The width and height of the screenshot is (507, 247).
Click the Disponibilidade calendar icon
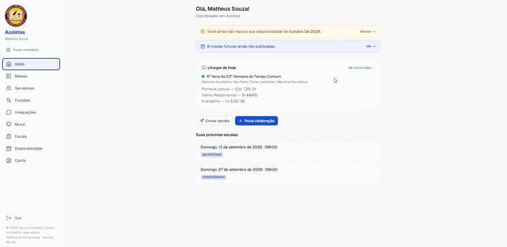(x=9, y=149)
